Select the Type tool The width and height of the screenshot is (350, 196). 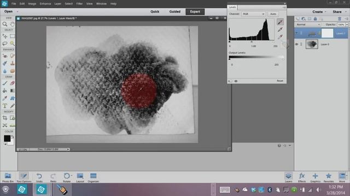click(5, 106)
